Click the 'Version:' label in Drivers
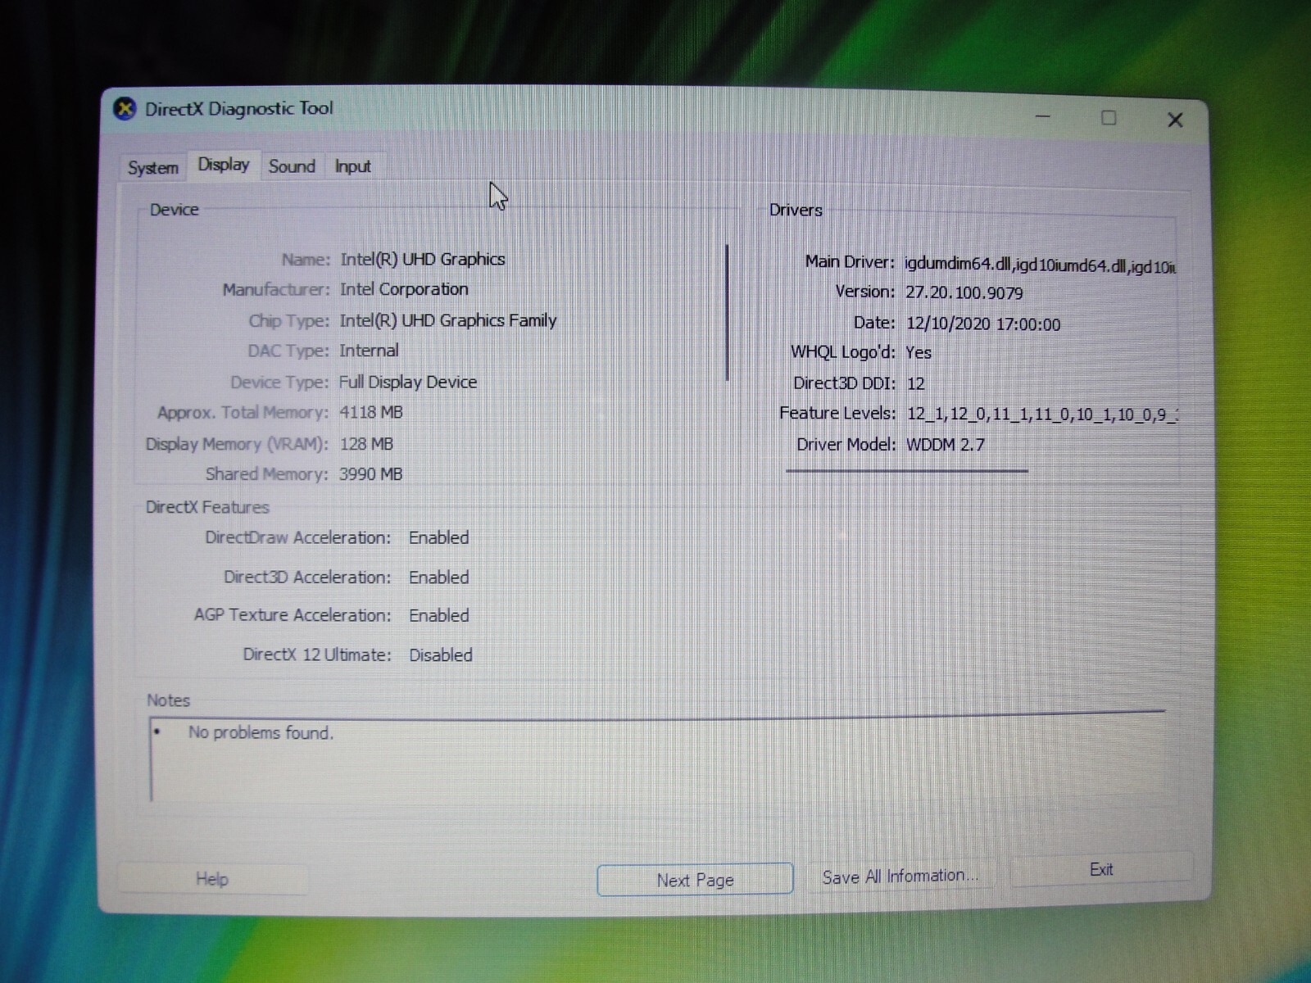This screenshot has height=983, width=1311. [x=865, y=292]
